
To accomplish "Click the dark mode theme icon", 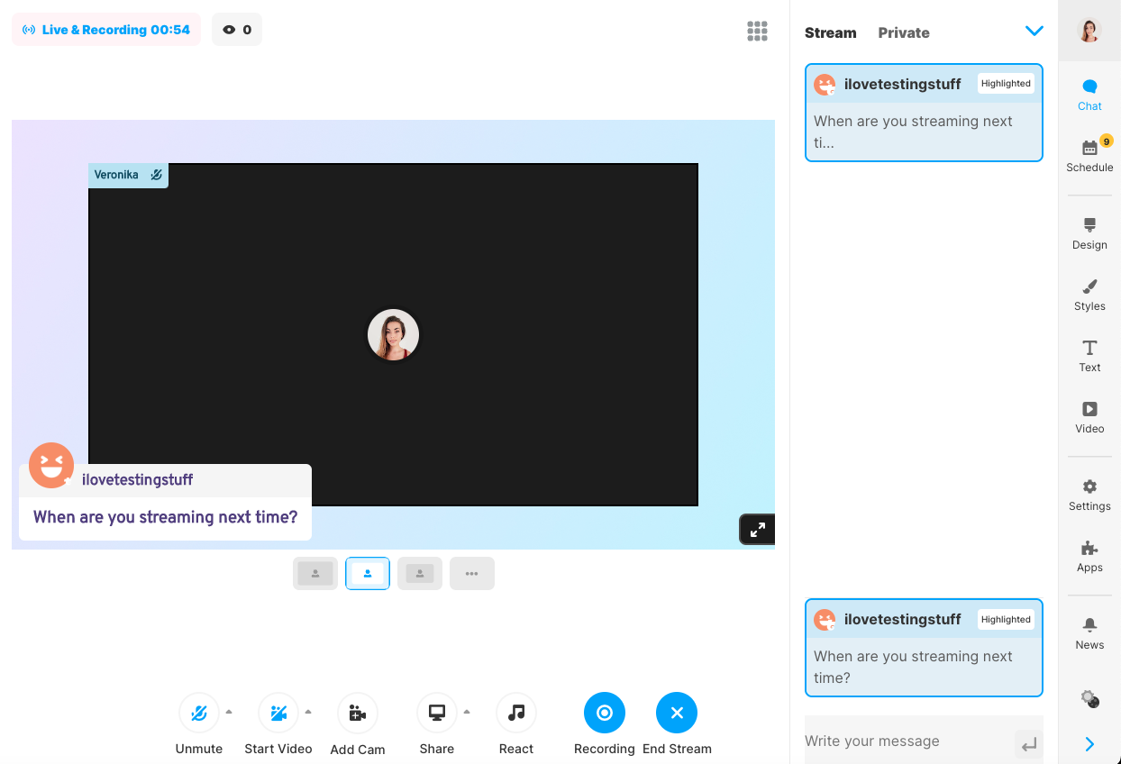I will coord(1089,699).
